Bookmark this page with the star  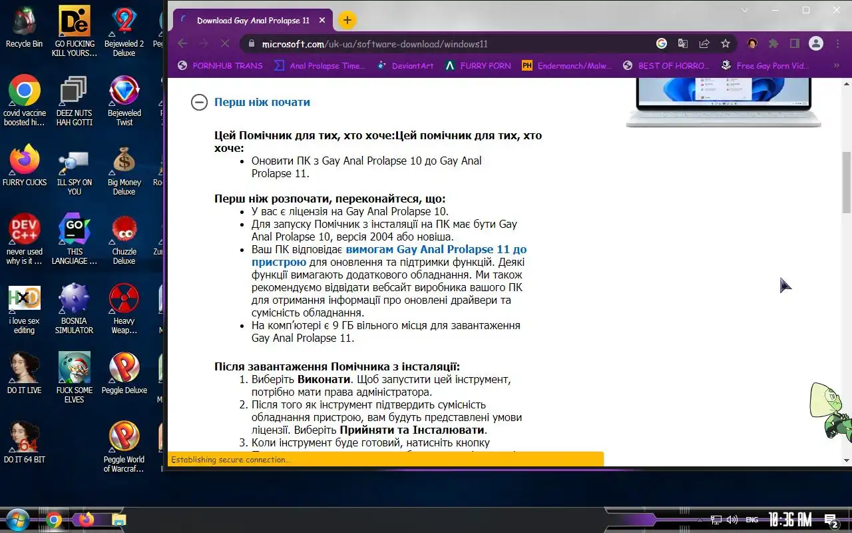coord(726,44)
